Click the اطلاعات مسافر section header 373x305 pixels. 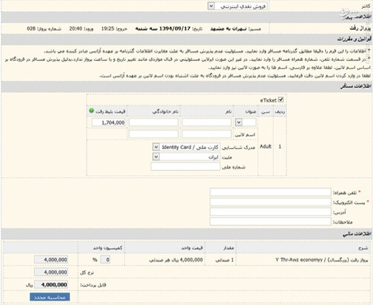pyautogui.click(x=355, y=87)
